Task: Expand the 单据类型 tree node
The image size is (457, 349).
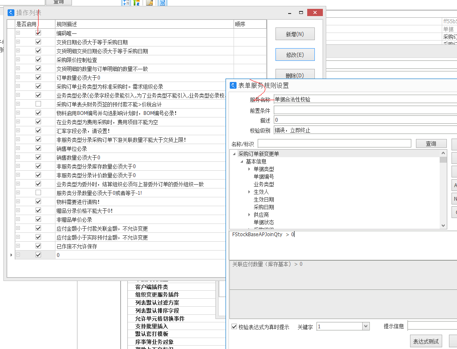Action: (250, 169)
